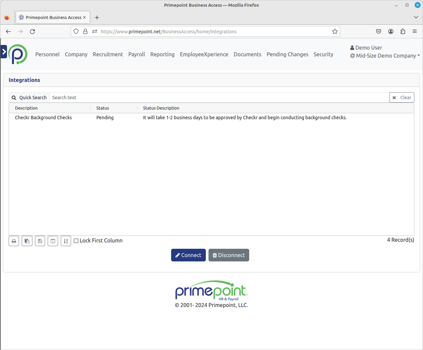423x350 pixels.
Task: Clear the quick search text
Action: tap(402, 98)
